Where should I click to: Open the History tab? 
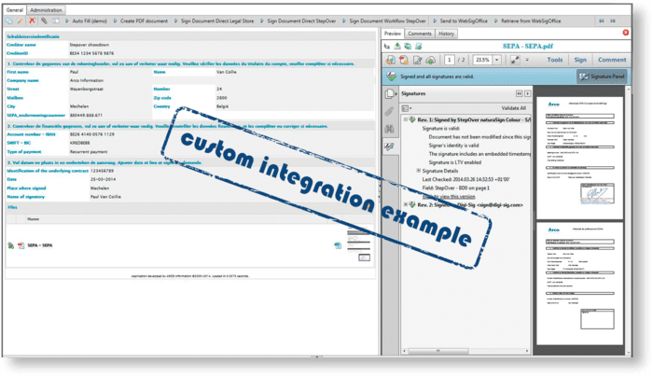[447, 33]
